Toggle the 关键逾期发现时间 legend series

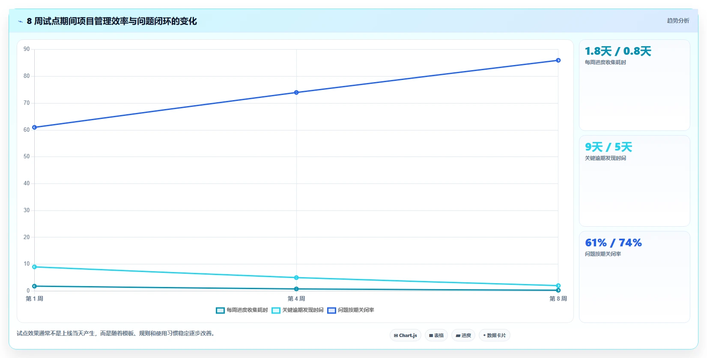298,310
